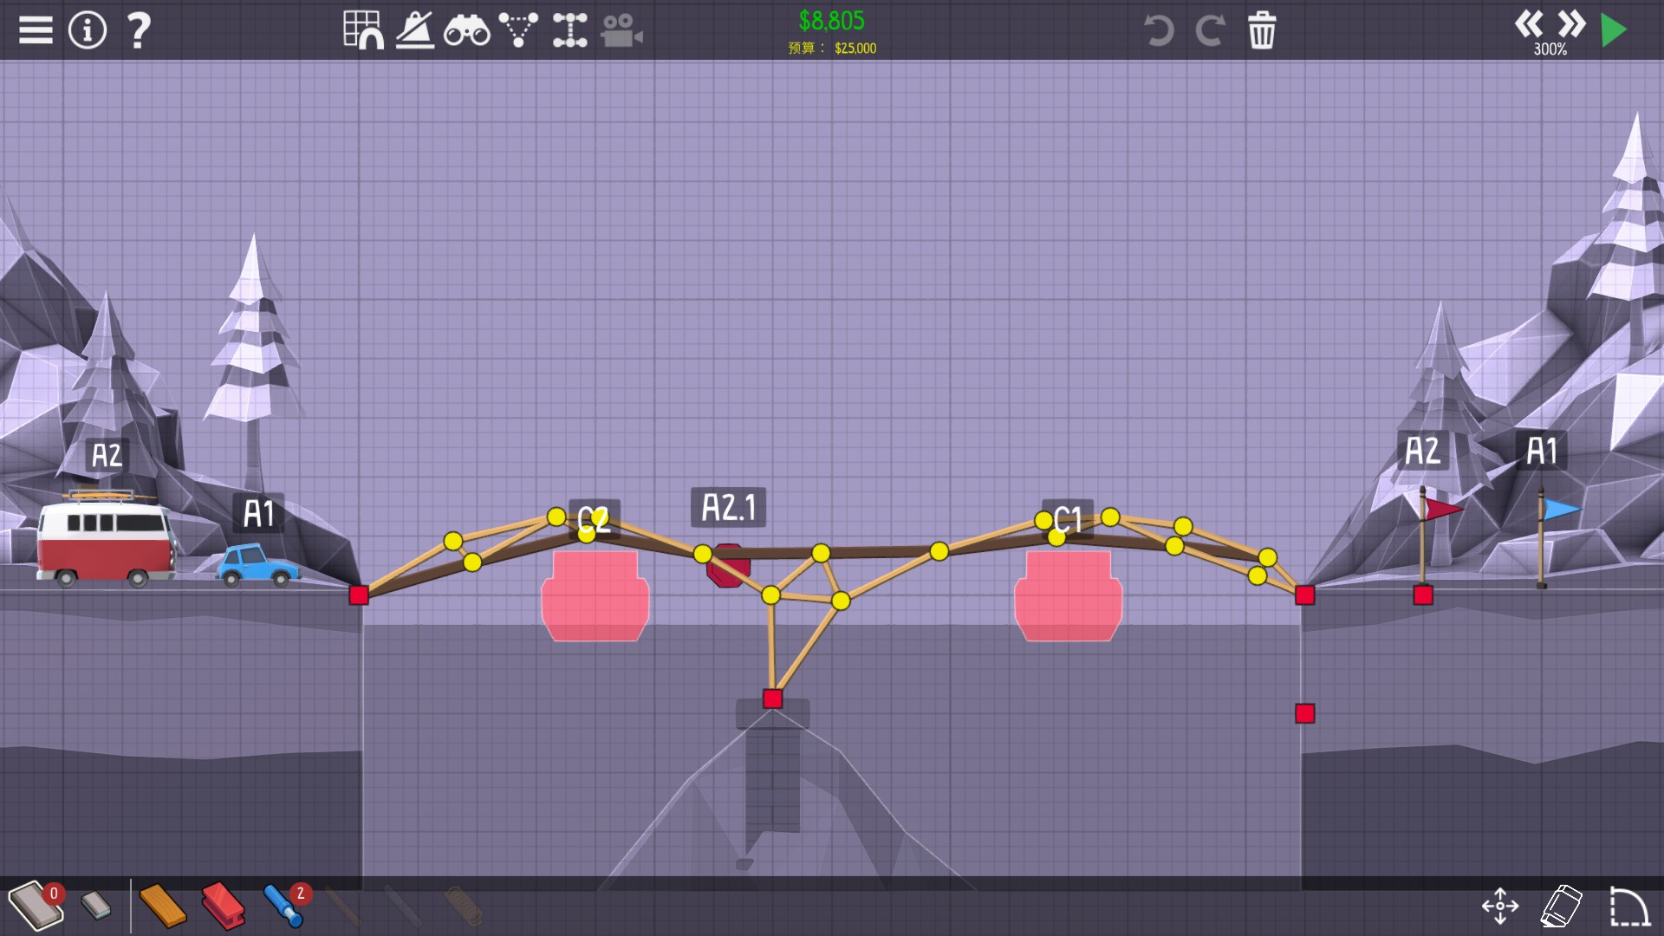Toggle grid snapping magnet icon
1664x936 pixels.
coord(363,30)
